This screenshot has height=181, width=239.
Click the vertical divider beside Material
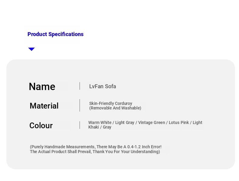tap(80, 106)
